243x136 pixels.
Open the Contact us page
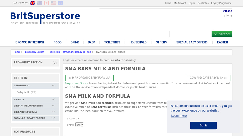point(203,3)
